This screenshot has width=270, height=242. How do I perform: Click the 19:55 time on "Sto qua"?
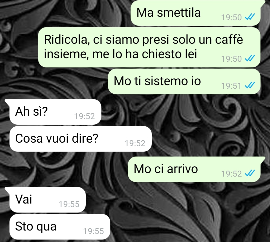(x=93, y=231)
